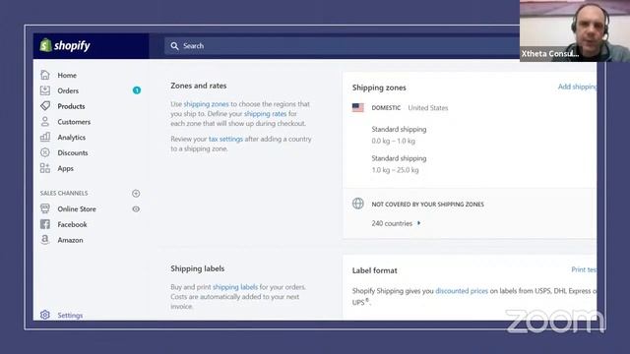This screenshot has height=354, width=630.
Task: Click into the Search field
Action: [342, 46]
